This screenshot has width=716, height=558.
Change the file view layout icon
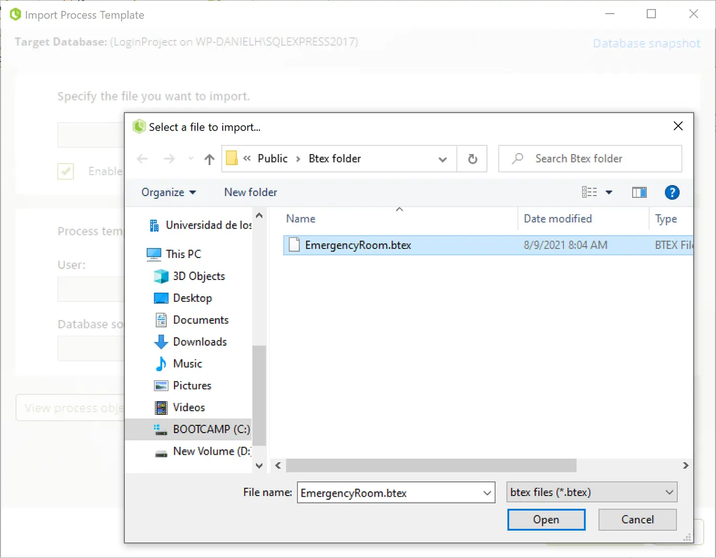[x=589, y=192]
